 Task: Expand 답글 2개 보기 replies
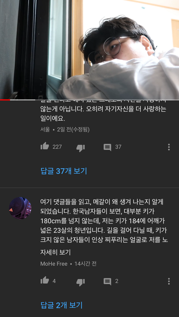coord(62,305)
